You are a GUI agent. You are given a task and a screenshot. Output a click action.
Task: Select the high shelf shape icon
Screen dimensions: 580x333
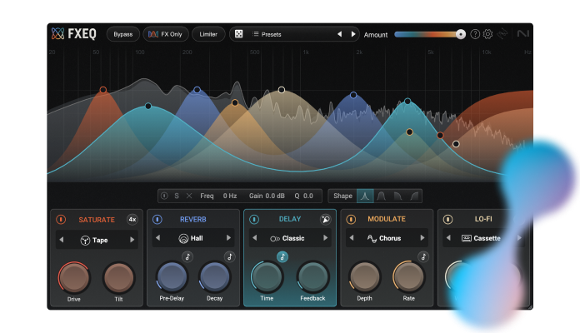pos(414,196)
